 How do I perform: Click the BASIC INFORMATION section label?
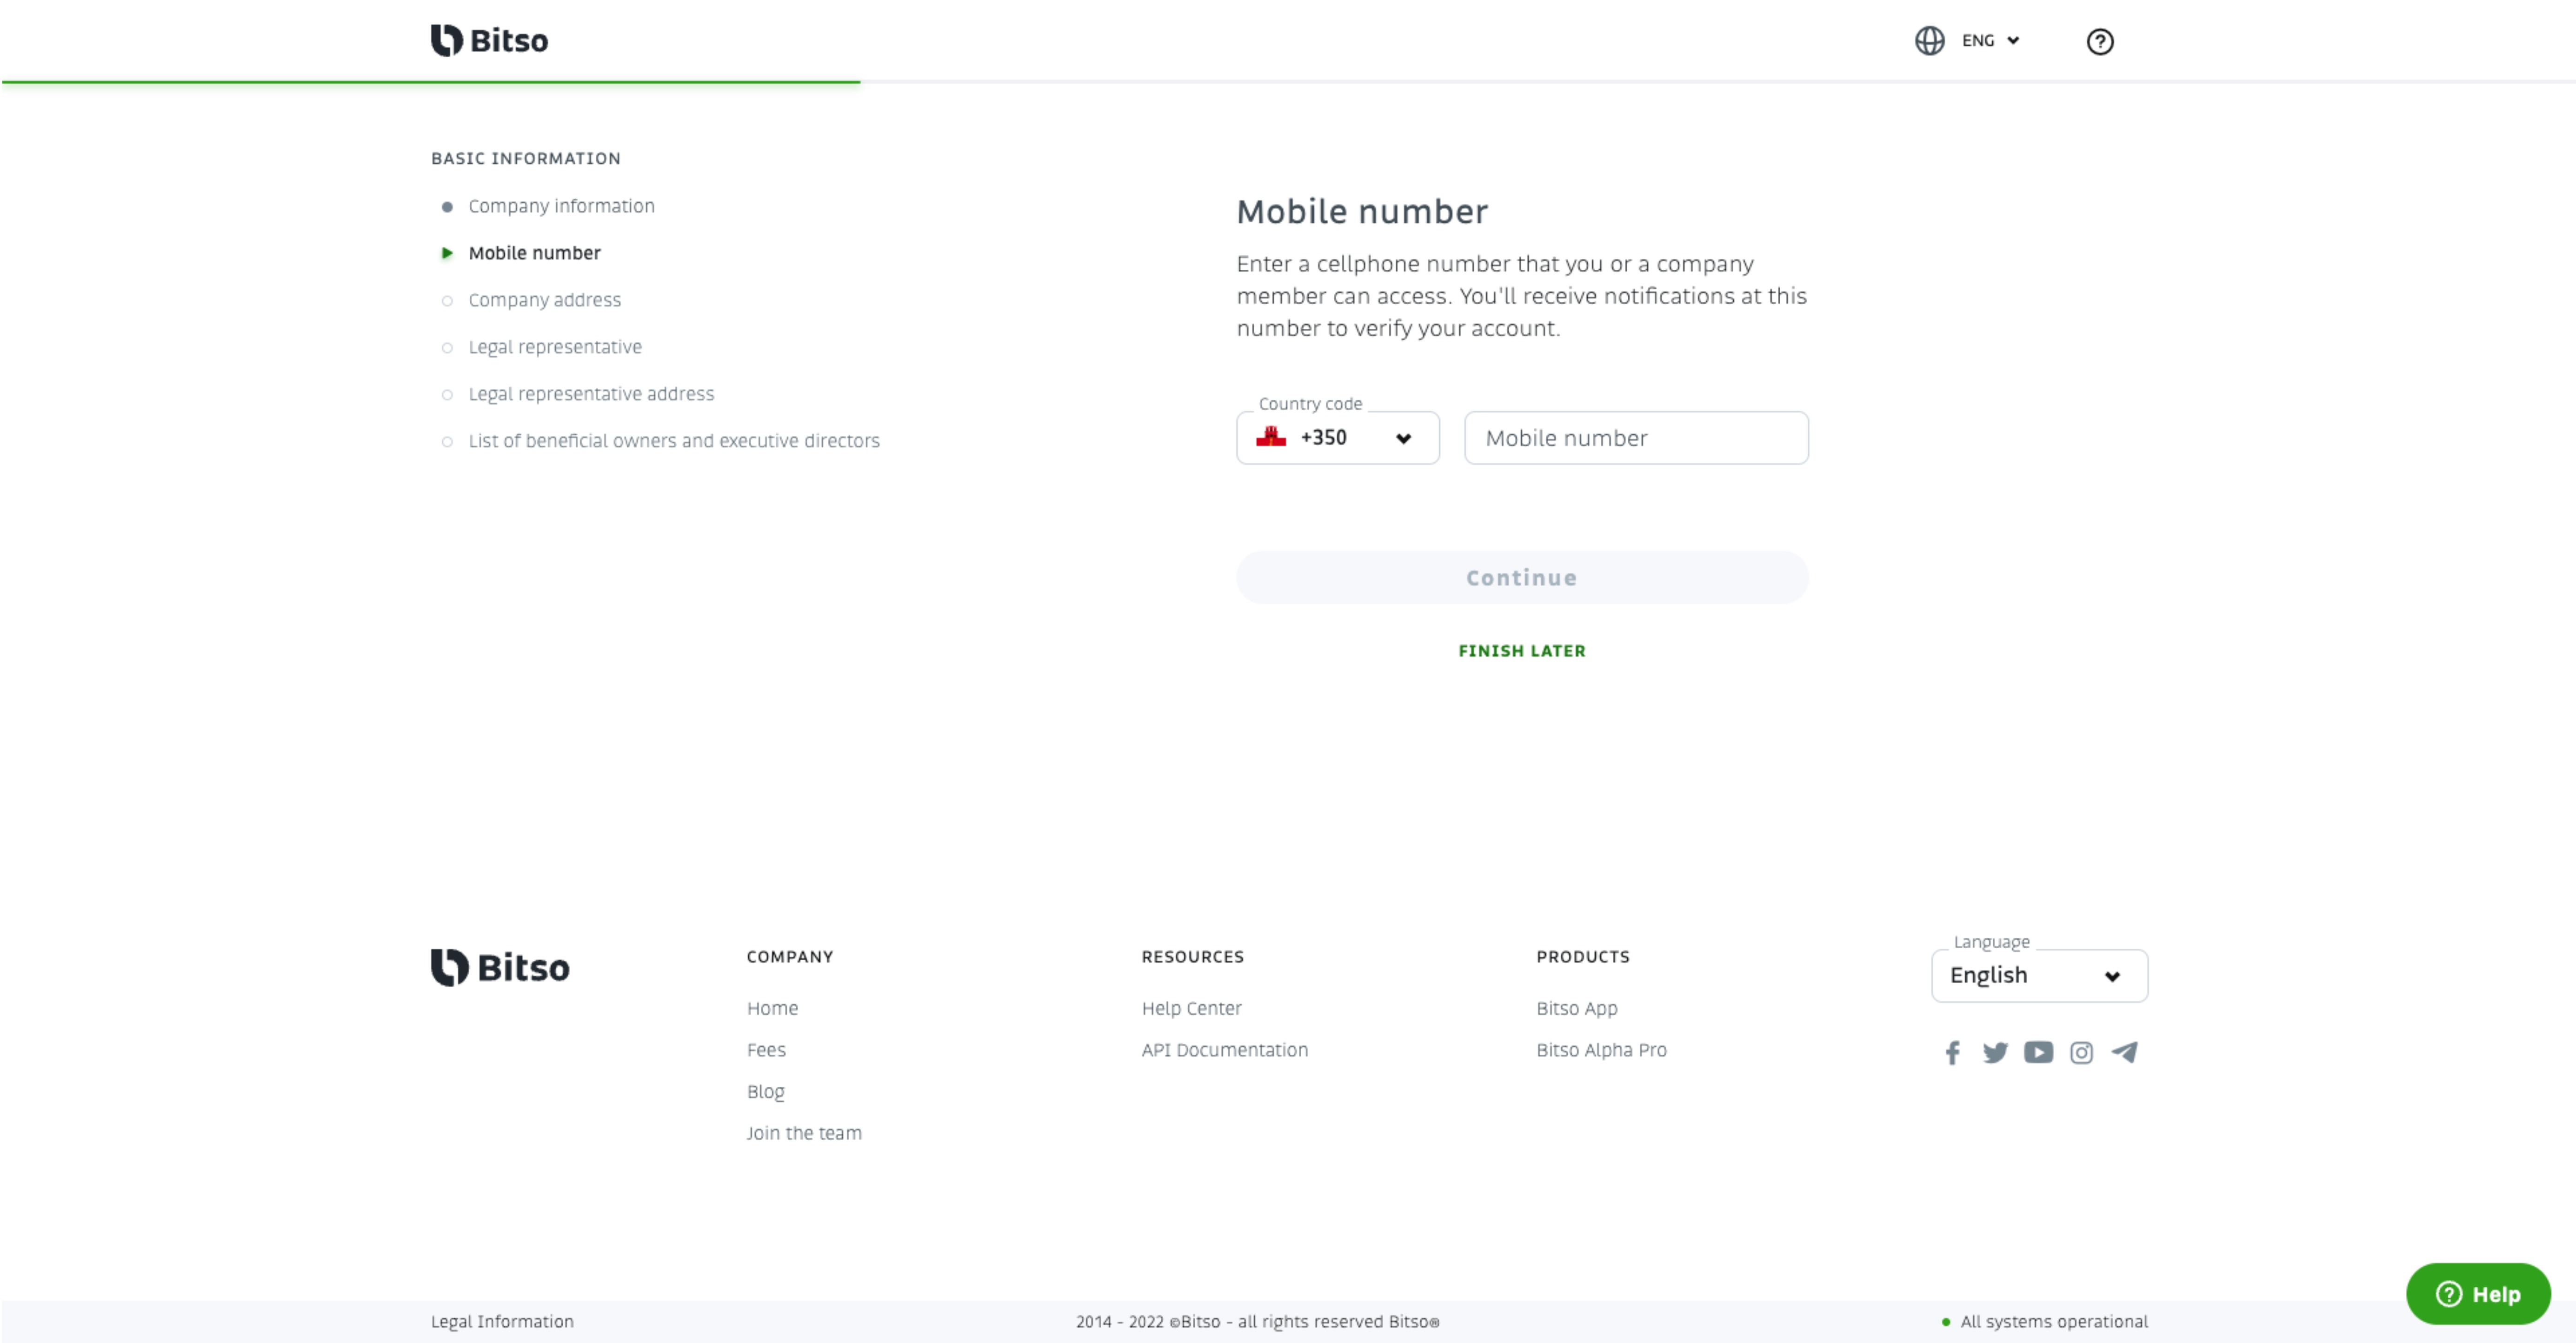click(525, 159)
